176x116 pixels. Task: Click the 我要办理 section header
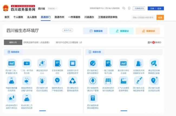[95, 52]
